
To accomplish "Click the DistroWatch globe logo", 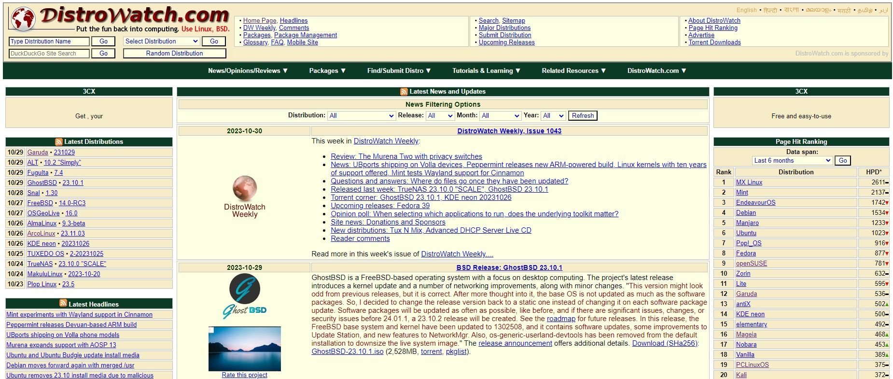I will click(23, 20).
